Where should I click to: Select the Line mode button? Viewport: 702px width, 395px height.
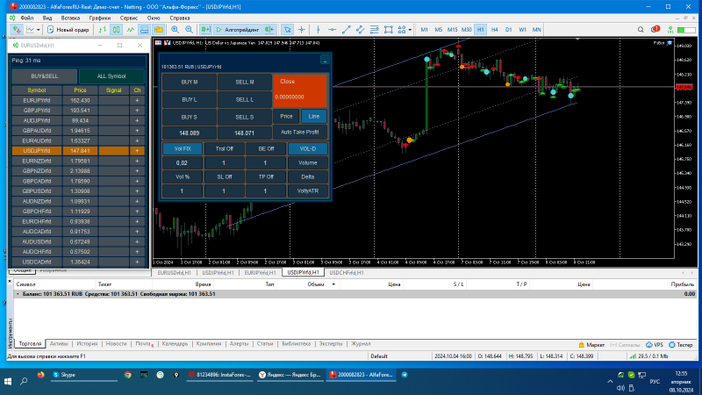click(314, 117)
